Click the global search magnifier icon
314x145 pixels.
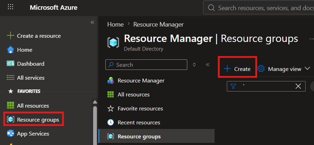click(x=211, y=8)
